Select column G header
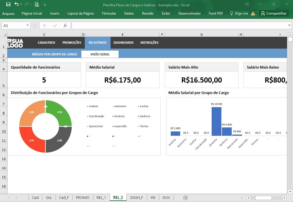The width and height of the screenshot is (293, 202). (x=201, y=35)
